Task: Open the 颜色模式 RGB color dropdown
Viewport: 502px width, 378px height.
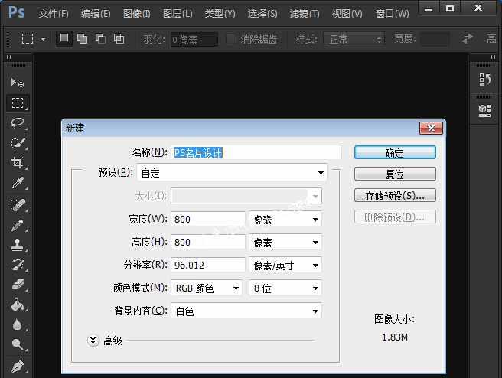Action: click(207, 288)
